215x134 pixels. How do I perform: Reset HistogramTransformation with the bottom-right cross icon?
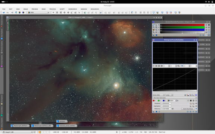tap(196, 112)
